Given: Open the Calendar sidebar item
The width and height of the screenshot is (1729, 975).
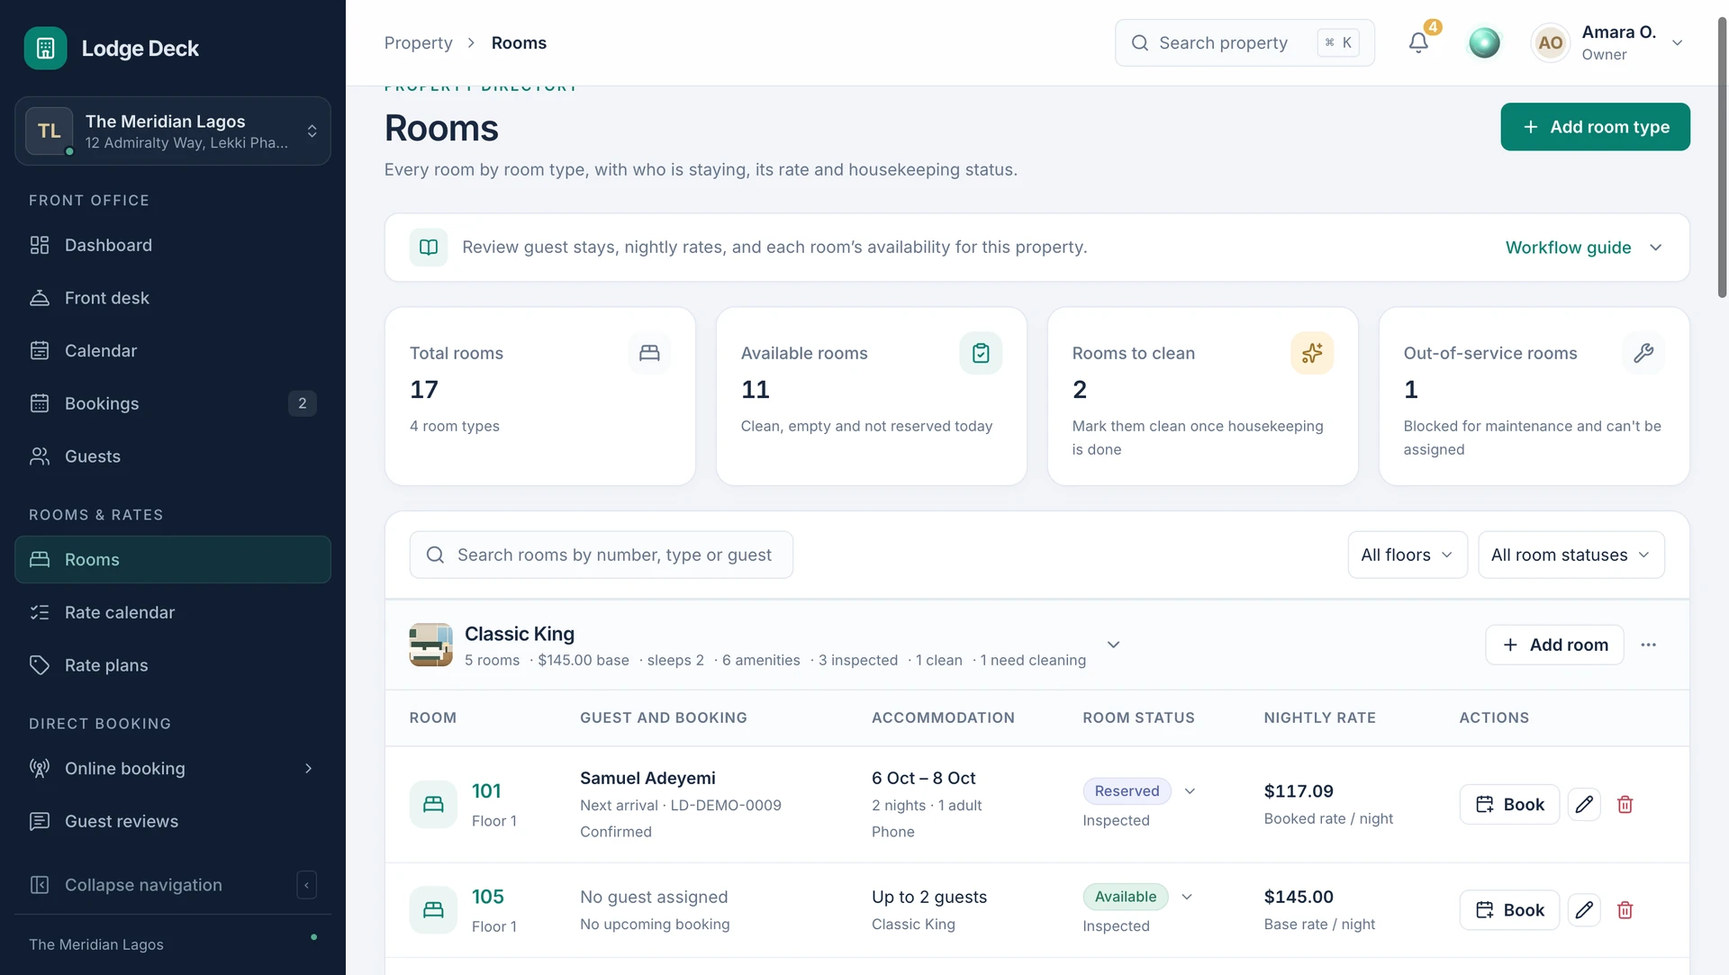Looking at the screenshot, I should (x=173, y=351).
